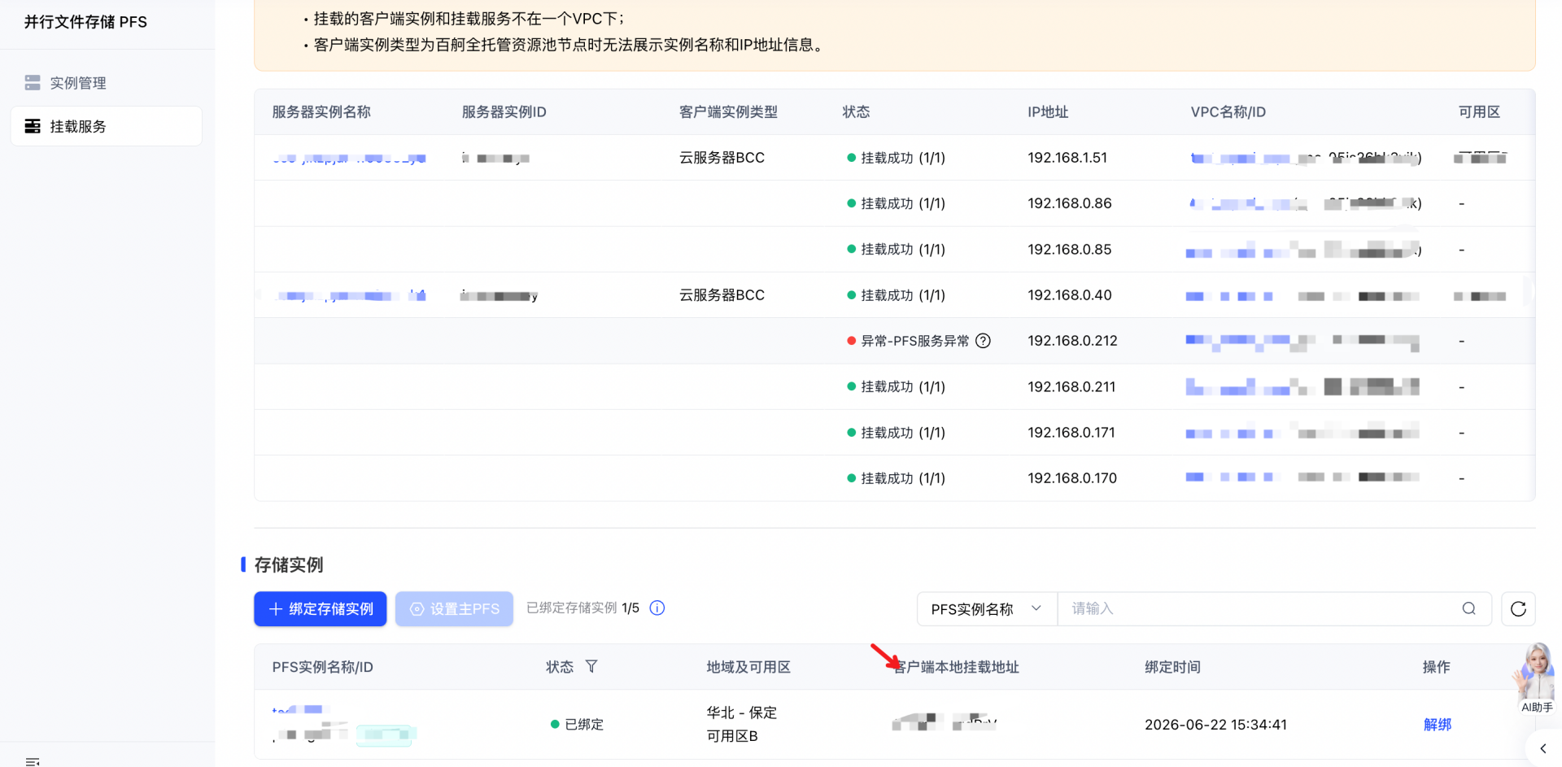Click 挂载成功 status in 192.168.0.40 row
1562x767 pixels.
(903, 295)
